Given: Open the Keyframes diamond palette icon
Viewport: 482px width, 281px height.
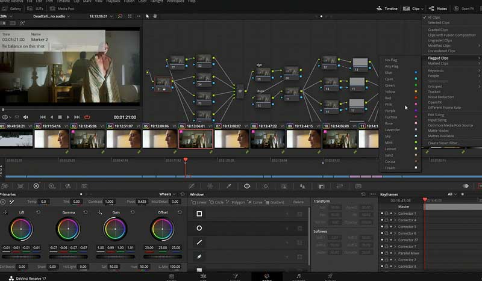Looking at the screenshot, I should pyautogui.click(x=466, y=186).
